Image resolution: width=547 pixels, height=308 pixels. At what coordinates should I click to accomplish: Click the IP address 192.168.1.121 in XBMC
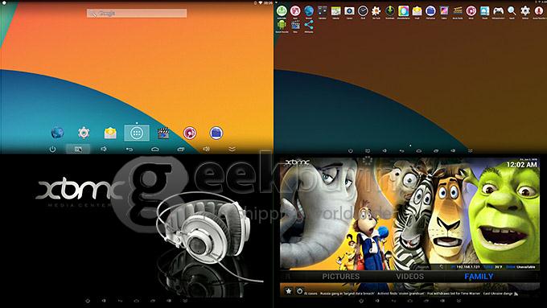click(468, 267)
